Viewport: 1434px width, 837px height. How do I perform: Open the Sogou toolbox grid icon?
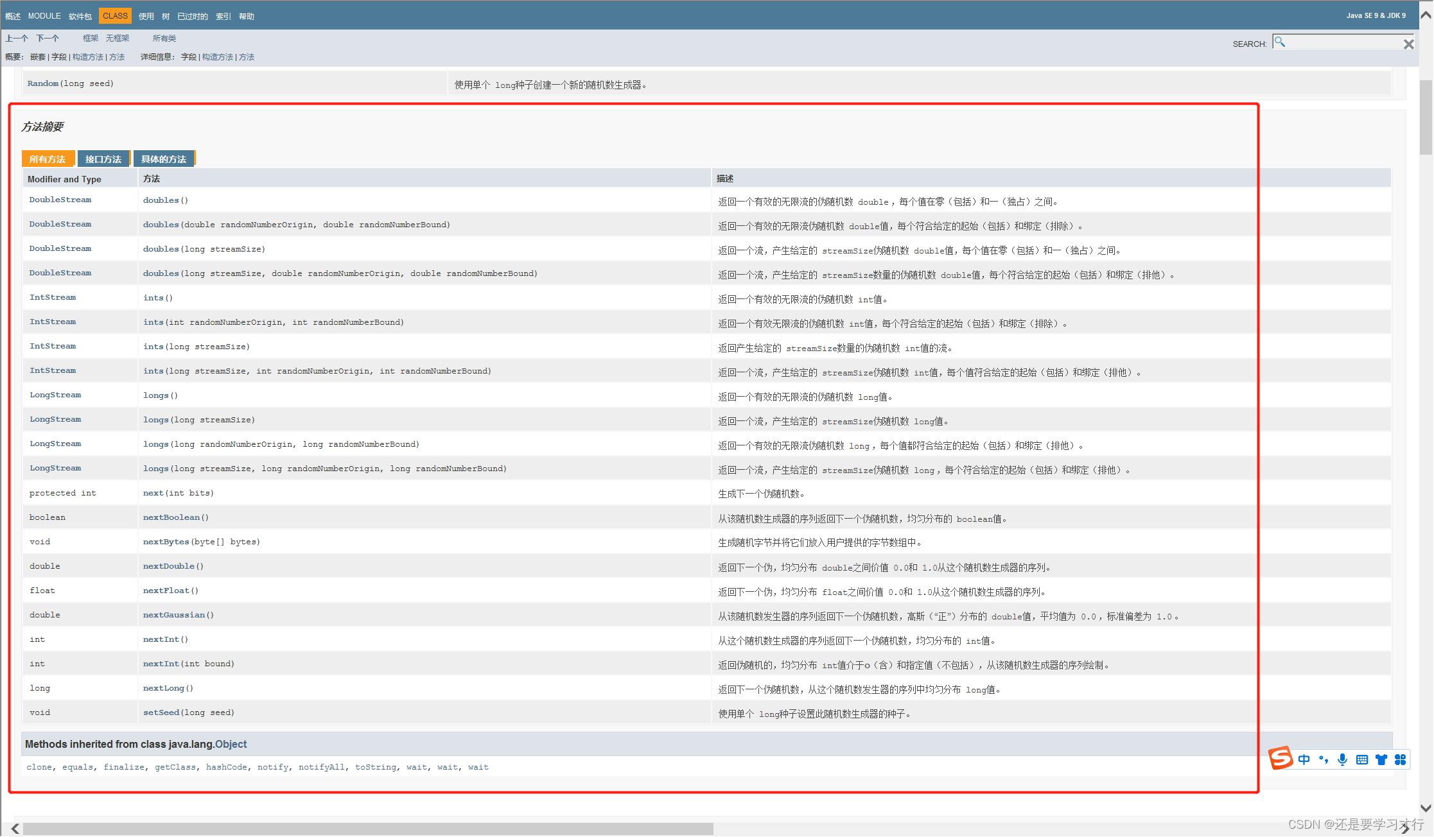point(1400,760)
